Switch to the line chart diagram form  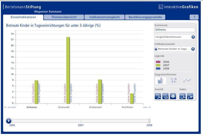[x=187, y=81]
